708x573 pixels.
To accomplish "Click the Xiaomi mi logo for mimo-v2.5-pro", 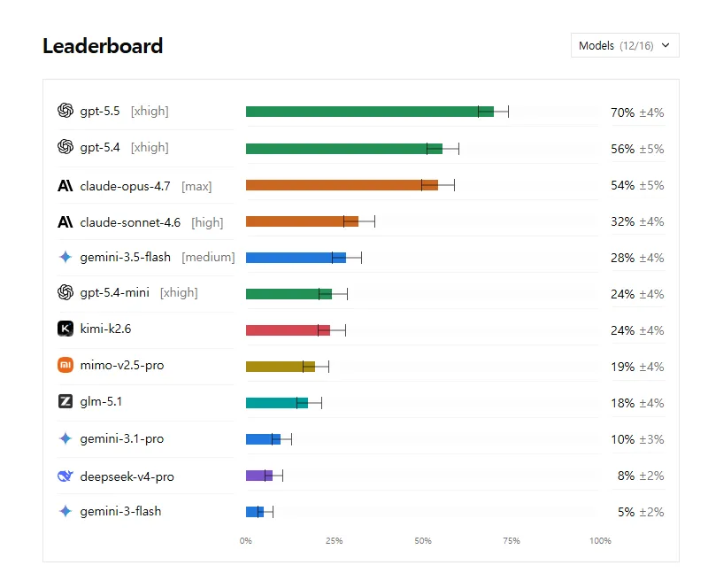I will point(65,365).
